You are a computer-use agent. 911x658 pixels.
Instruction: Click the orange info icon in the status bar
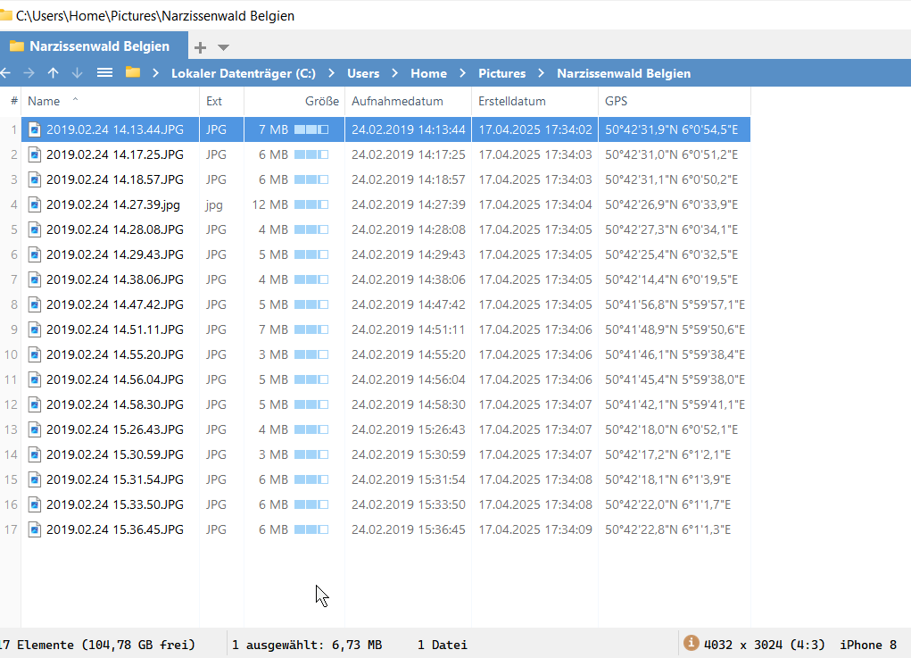(691, 643)
